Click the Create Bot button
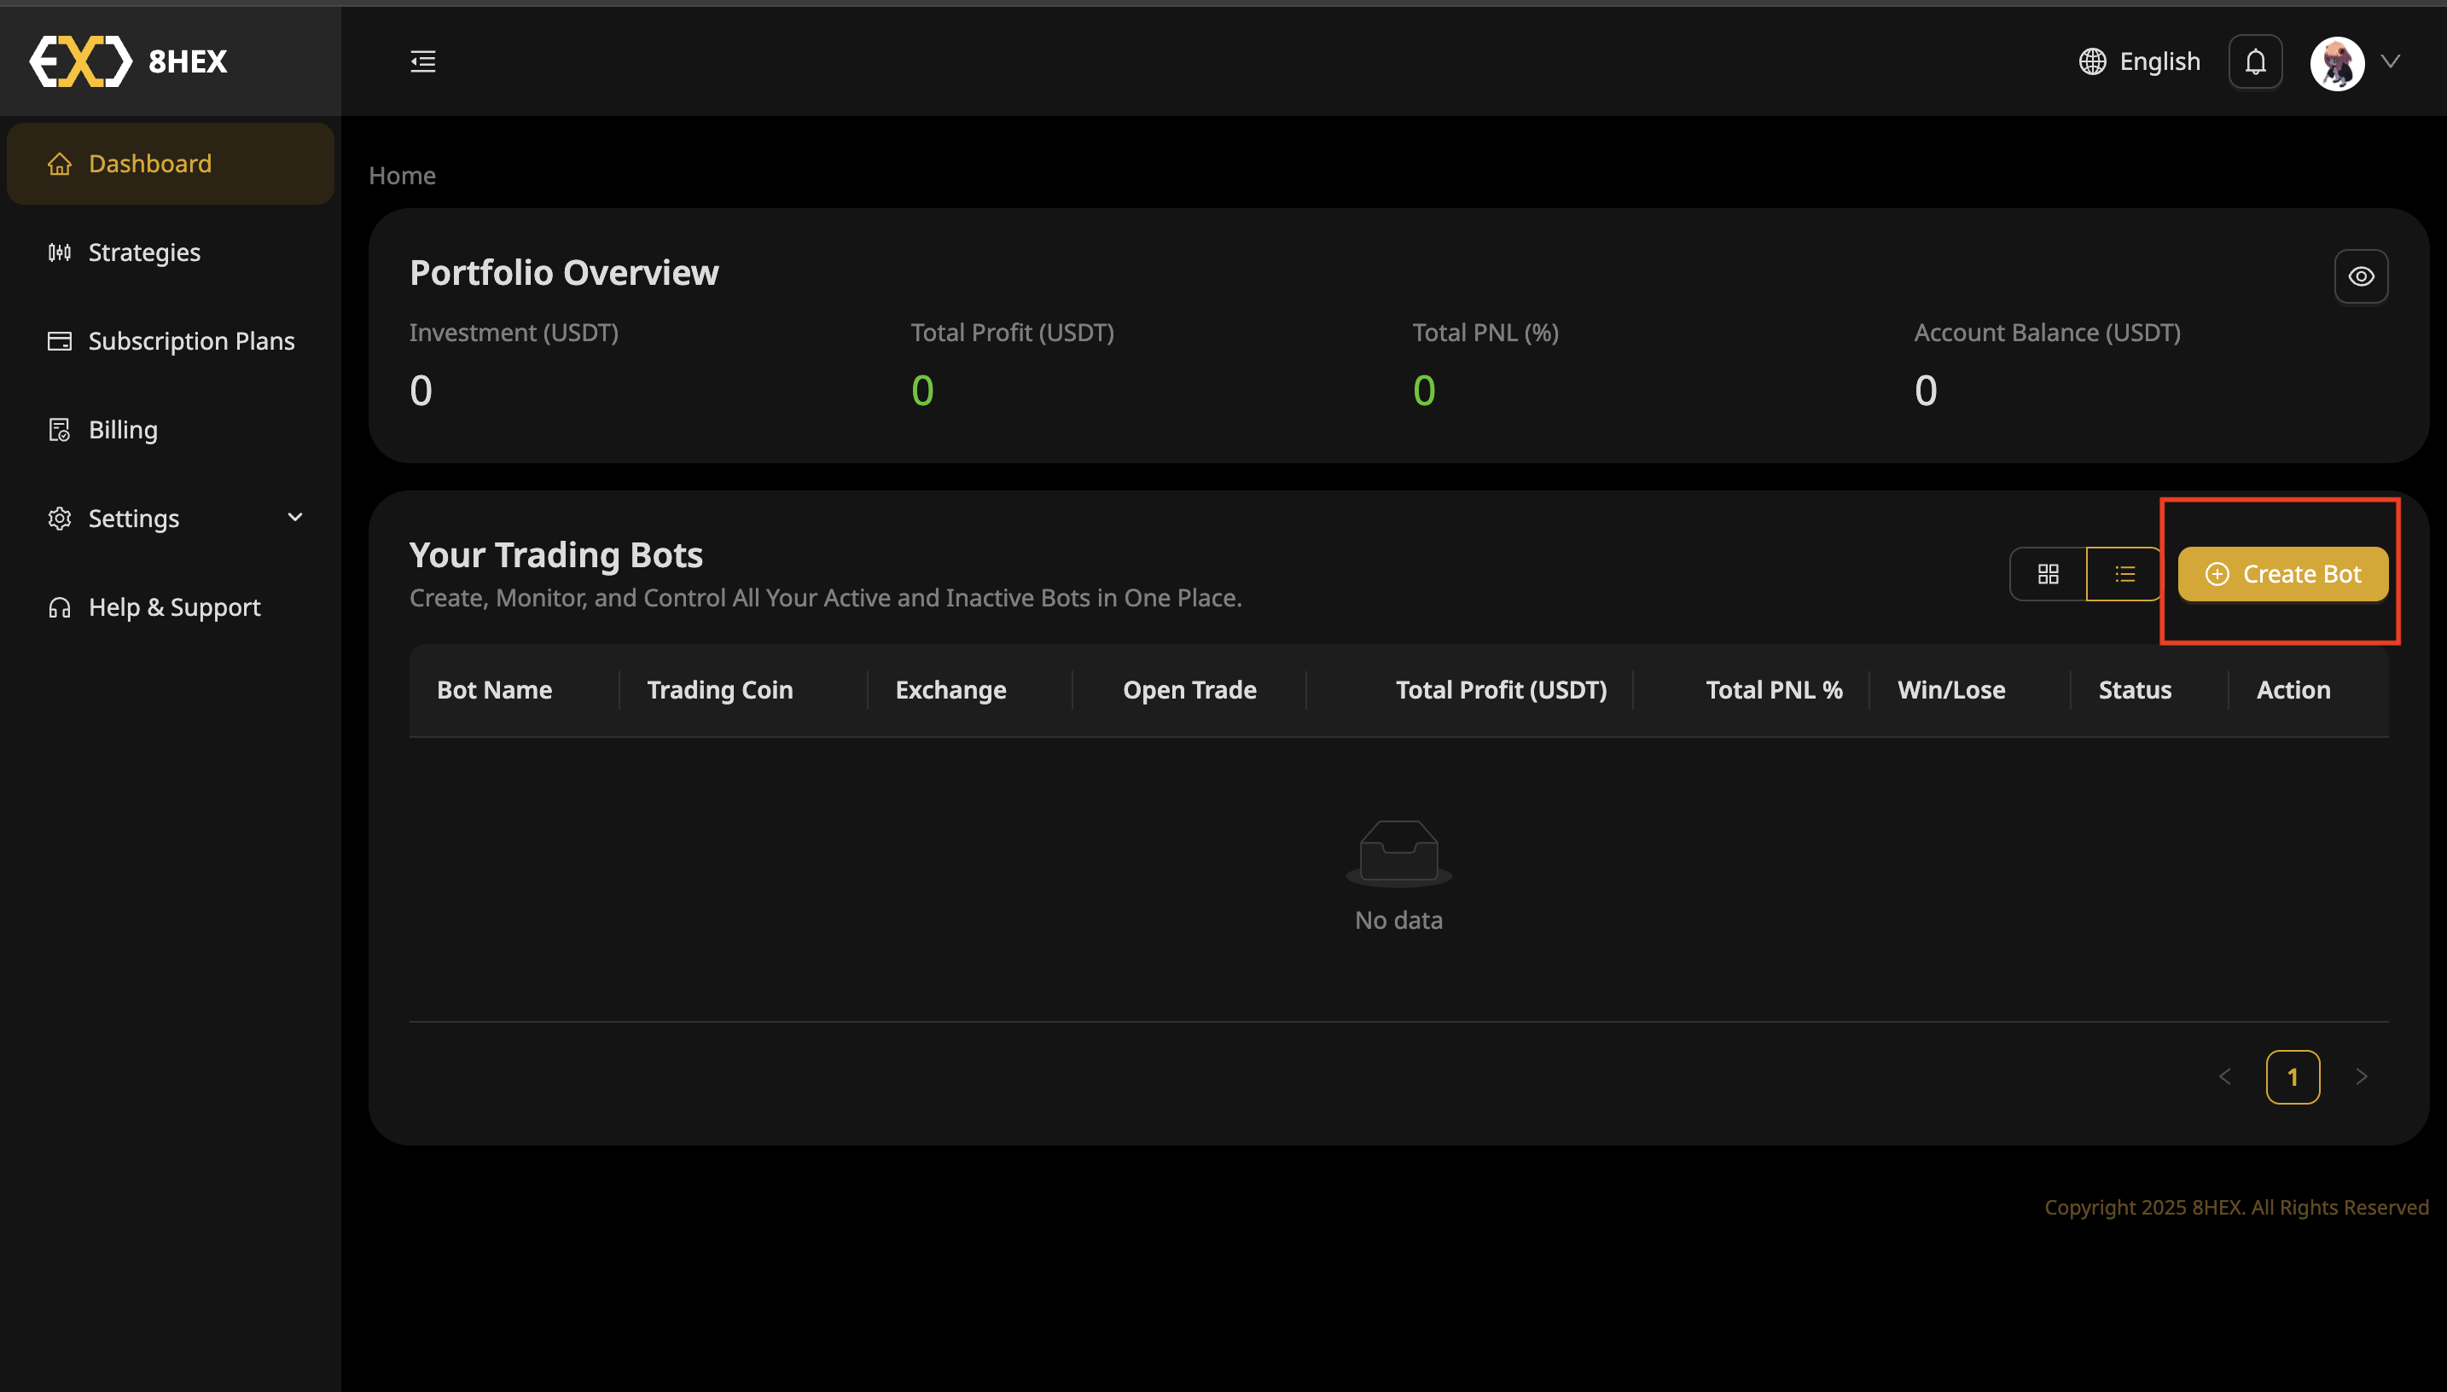2447x1392 pixels. (2281, 574)
